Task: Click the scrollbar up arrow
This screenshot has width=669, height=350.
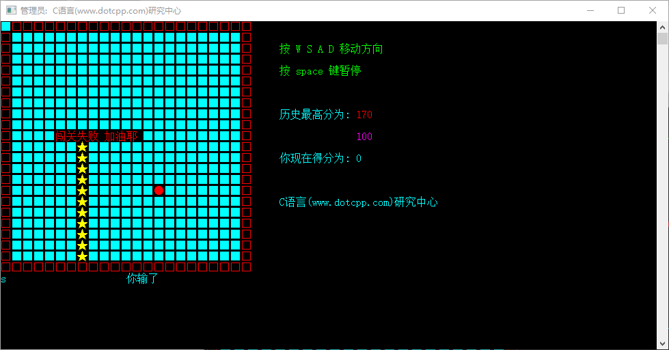Action: [662, 27]
